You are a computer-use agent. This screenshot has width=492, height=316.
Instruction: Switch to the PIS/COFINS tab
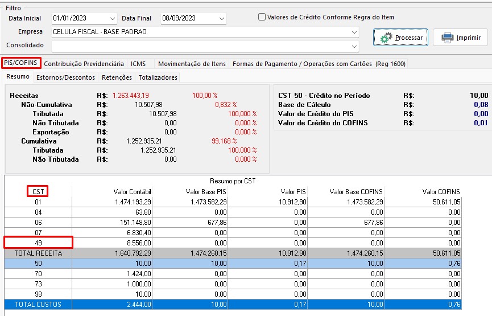20,63
